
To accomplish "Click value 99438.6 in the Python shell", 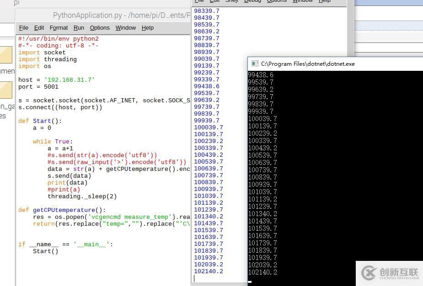I will [x=207, y=86].
